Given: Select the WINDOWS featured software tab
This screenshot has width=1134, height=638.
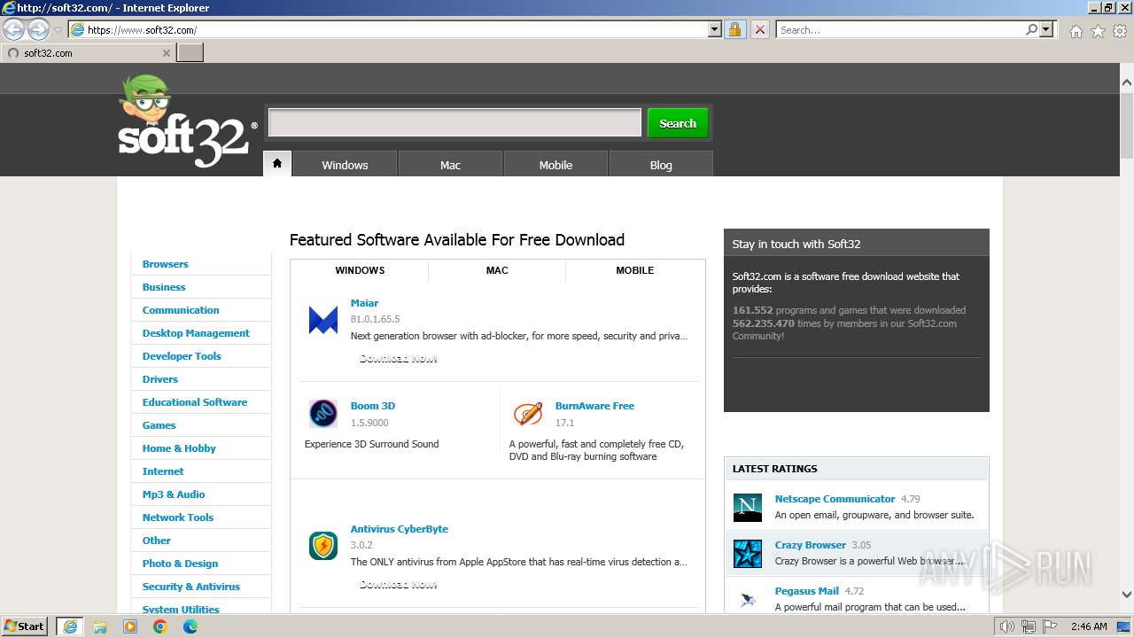Looking at the screenshot, I should click(x=360, y=270).
